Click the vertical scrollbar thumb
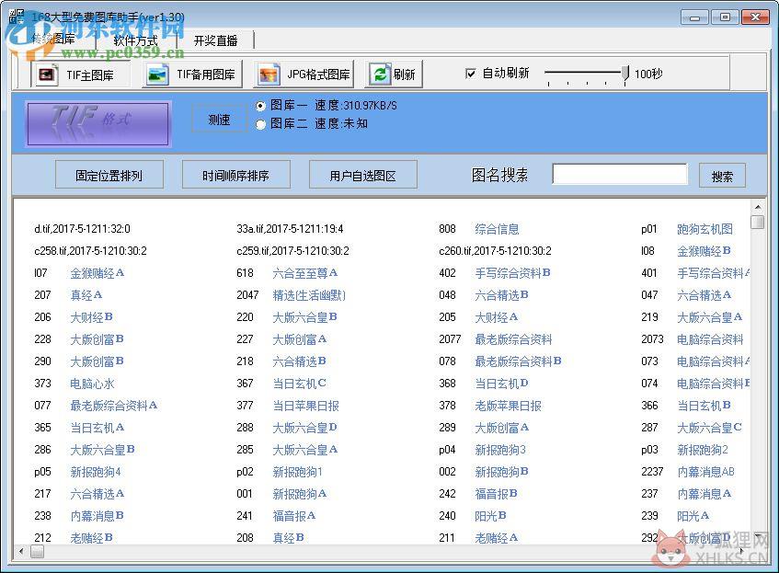This screenshot has height=573, width=779. (x=758, y=221)
